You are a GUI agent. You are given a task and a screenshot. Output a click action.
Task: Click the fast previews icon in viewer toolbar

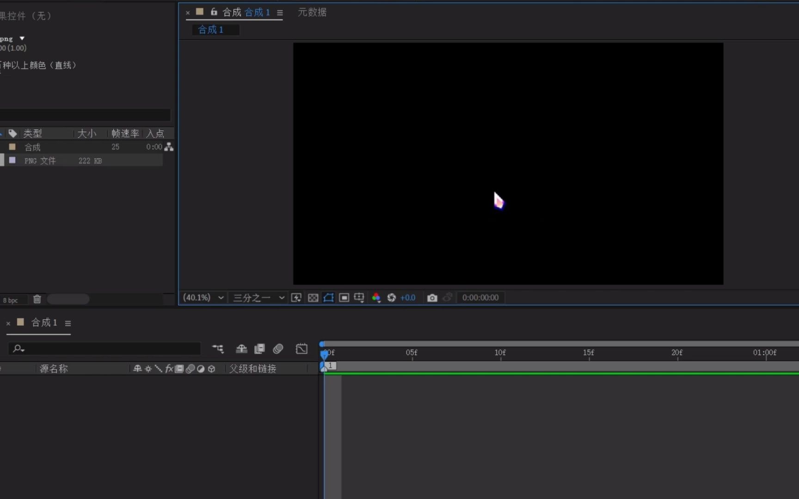[296, 298]
